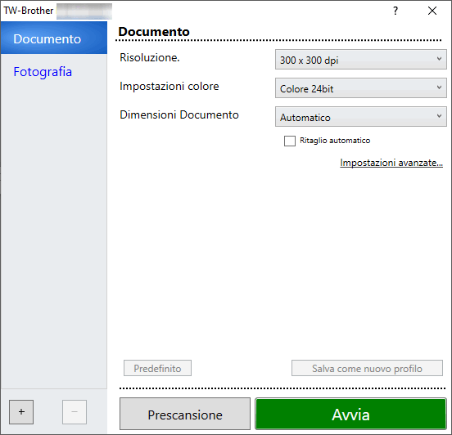Image resolution: width=452 pixels, height=435 pixels.
Task: Open the Dimensioni Documento dropdown arrow
Action: pos(439,116)
